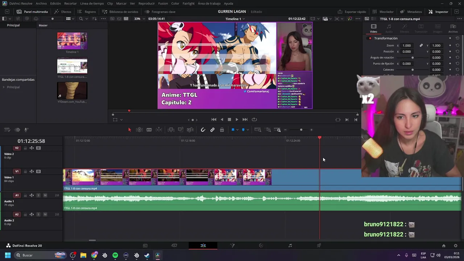Disable the Video 2 track filmstrip toggle
The height and width of the screenshot is (261, 464).
pyautogui.click(x=38, y=148)
